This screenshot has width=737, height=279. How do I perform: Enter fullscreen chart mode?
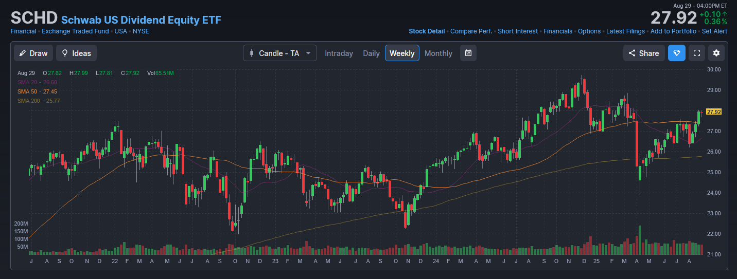point(697,53)
